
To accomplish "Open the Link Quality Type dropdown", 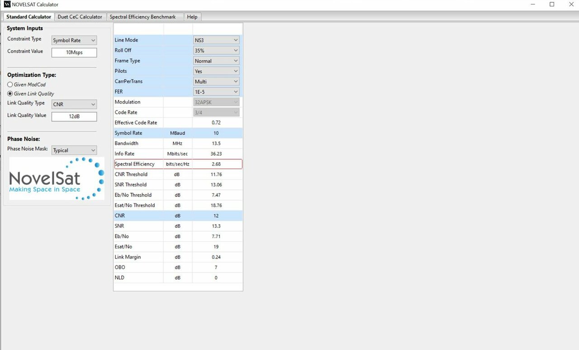I will 74,104.
